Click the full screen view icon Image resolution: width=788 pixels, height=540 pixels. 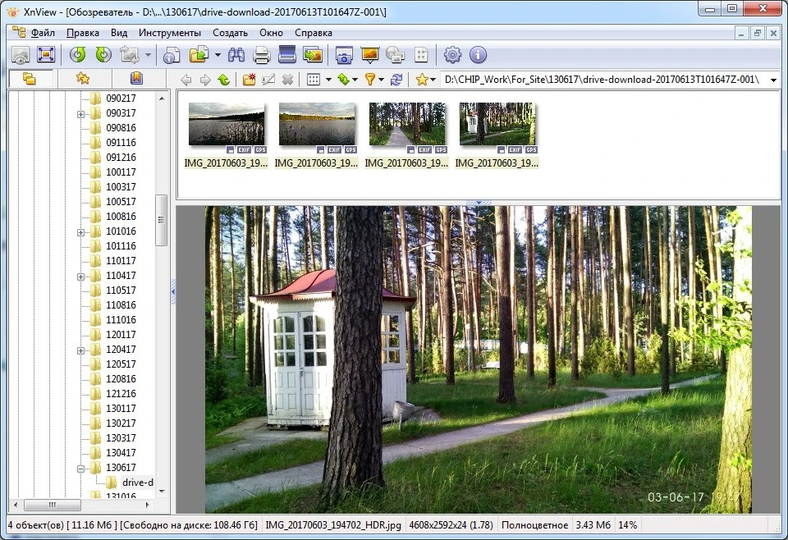(46, 55)
